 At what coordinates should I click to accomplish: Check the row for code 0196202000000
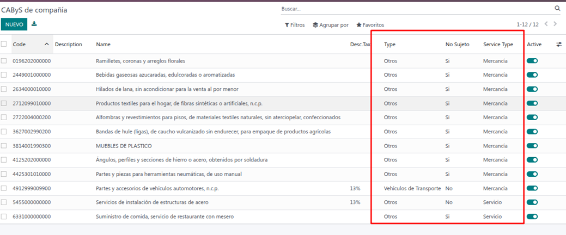point(4,61)
